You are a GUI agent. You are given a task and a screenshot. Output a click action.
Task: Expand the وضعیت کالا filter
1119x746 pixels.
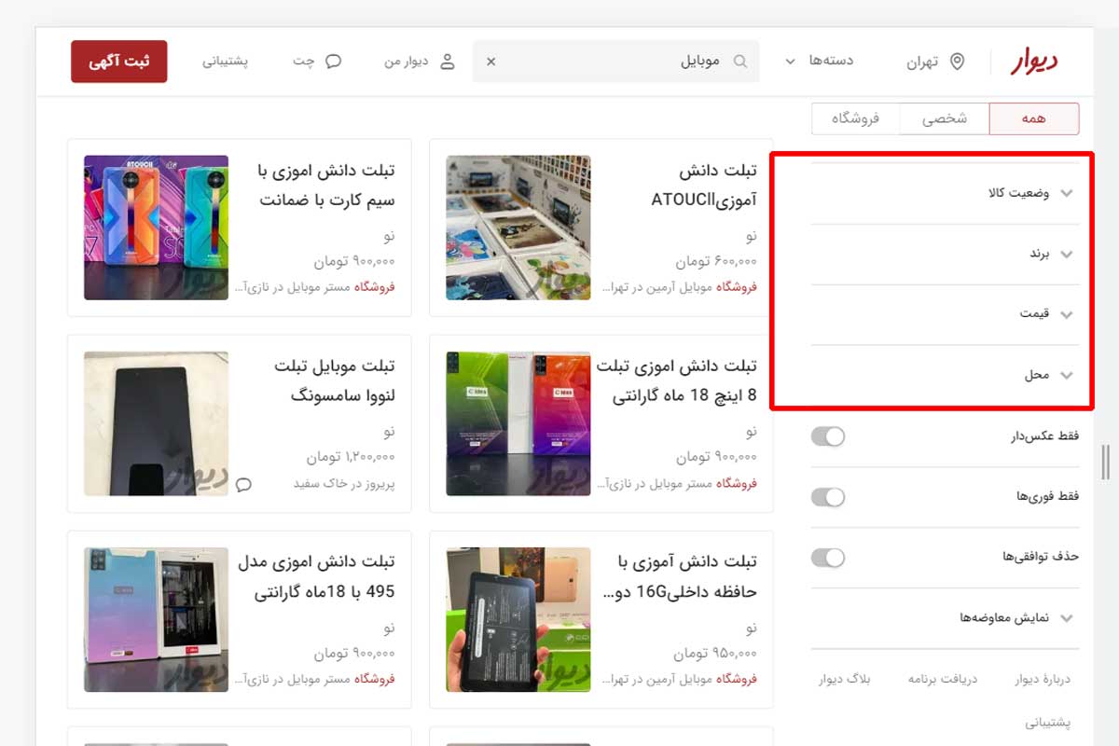pos(946,193)
